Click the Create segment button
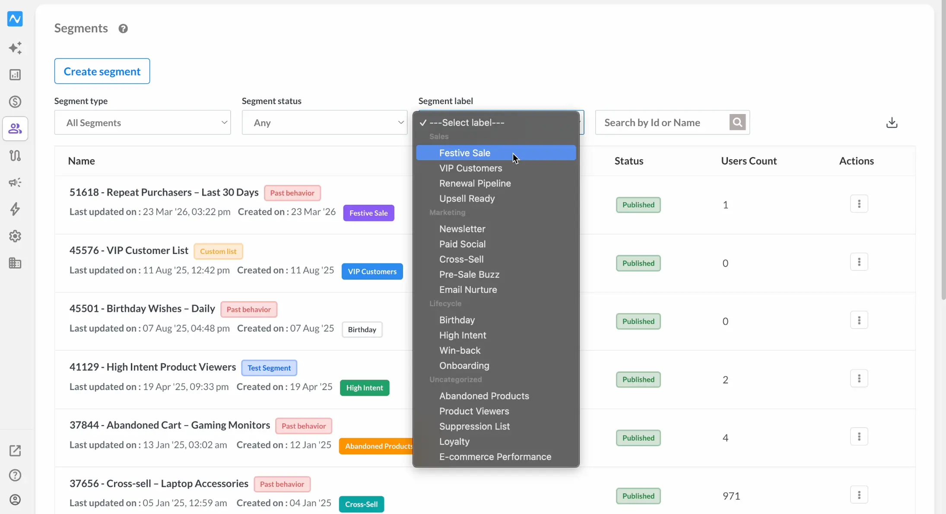This screenshot has height=514, width=946. 102,71
